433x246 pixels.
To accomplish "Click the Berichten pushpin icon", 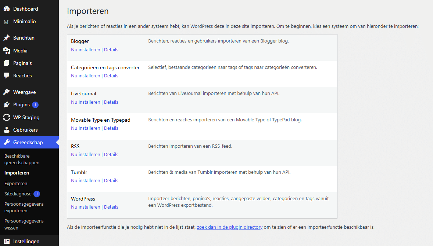I will [7, 38].
